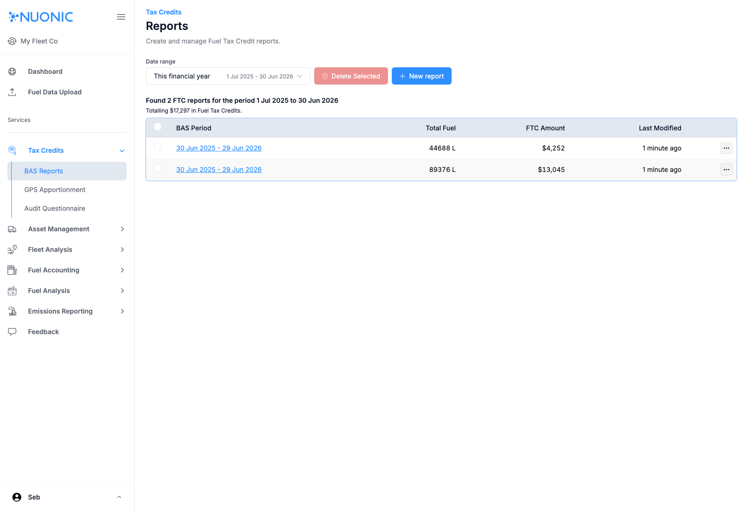Check the second report row checkbox

point(158,168)
